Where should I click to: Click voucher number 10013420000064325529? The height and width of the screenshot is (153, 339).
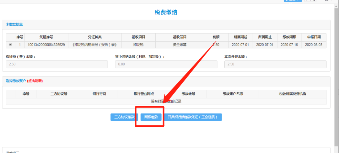click(46, 45)
